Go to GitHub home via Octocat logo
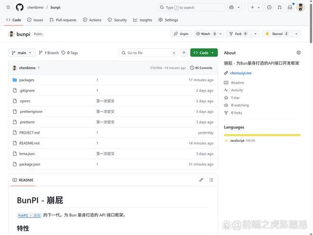 click(x=20, y=7)
